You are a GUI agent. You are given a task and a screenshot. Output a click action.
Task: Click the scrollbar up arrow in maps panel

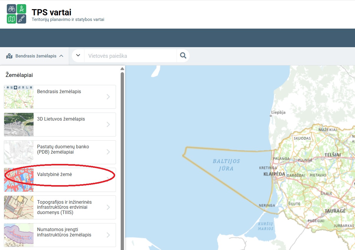(x=122, y=69)
